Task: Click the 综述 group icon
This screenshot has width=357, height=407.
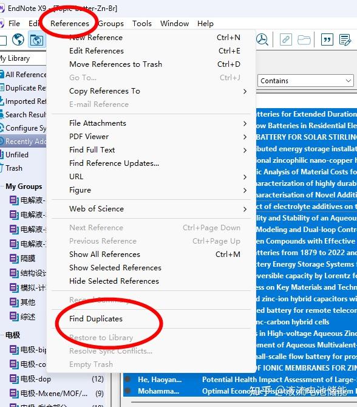Action: point(14,316)
